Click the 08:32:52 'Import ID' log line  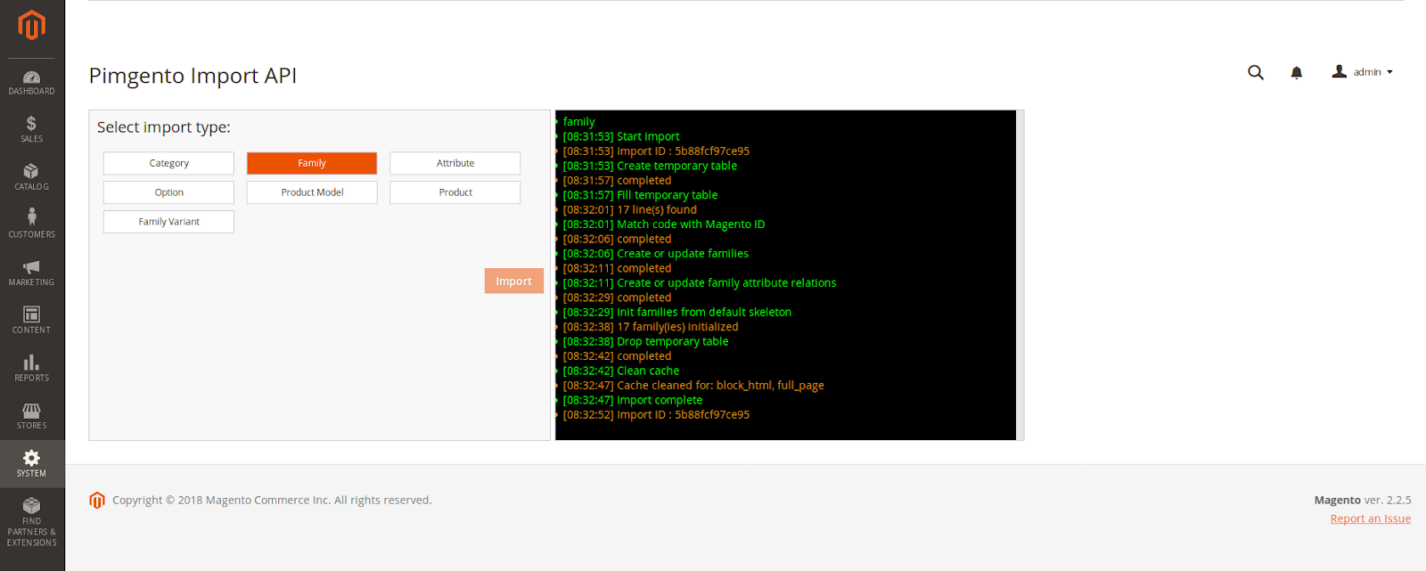pos(656,415)
